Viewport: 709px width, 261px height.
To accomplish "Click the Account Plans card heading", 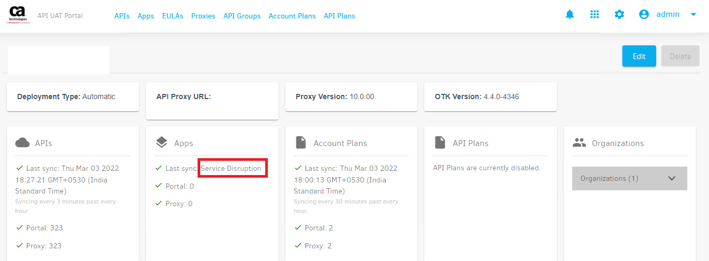I will (340, 143).
